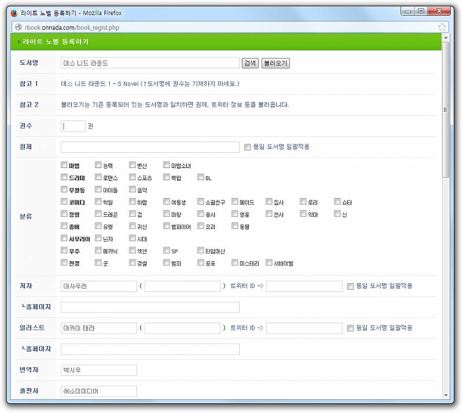
Task: Toggle 동일 도서명 일괄적용 in 저자 row
Action: (350, 286)
